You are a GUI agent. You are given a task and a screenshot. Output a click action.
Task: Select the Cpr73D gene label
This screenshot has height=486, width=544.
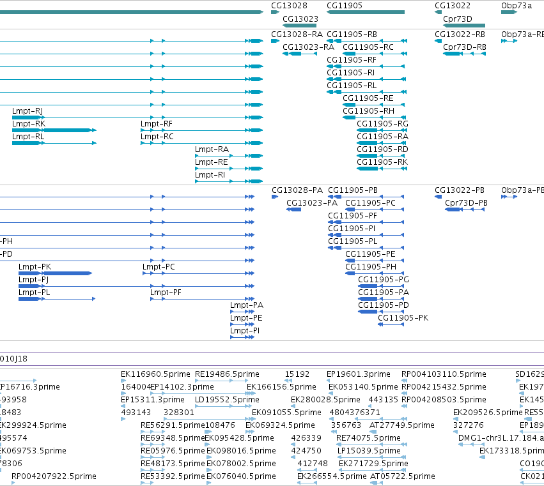point(458,19)
